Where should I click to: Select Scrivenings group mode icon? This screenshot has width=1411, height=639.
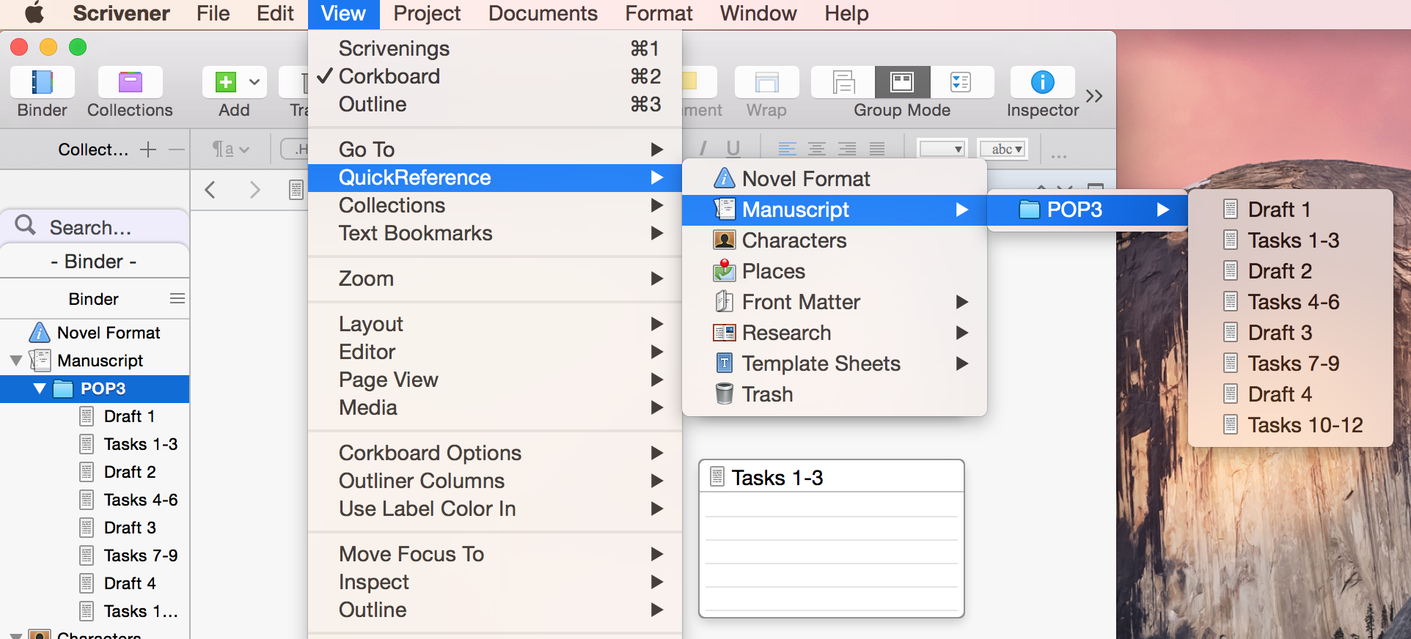pos(843,82)
